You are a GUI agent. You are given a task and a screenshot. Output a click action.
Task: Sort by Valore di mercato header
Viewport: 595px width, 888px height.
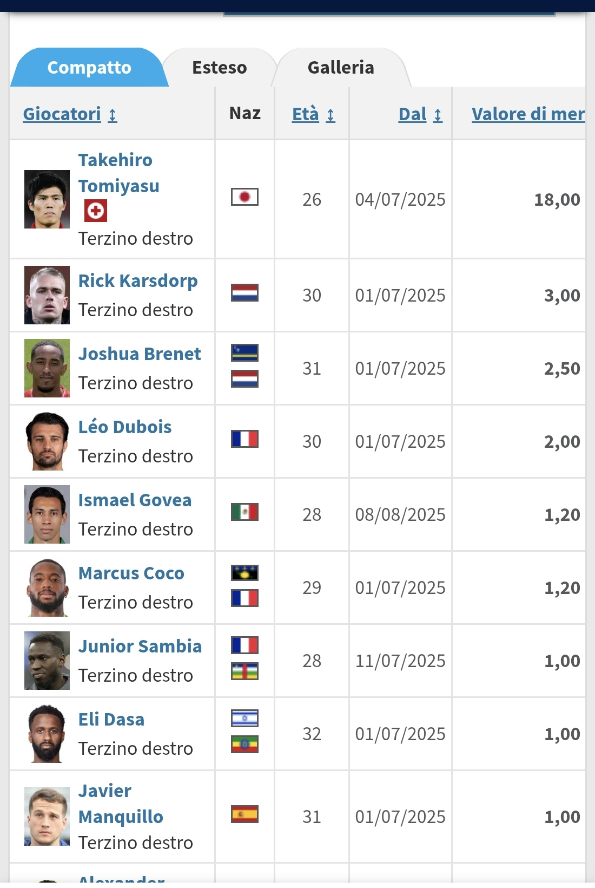tap(528, 114)
